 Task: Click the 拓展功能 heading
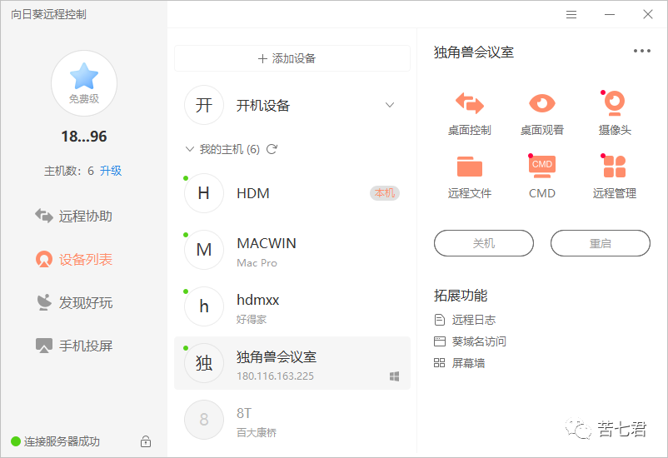[x=461, y=296]
